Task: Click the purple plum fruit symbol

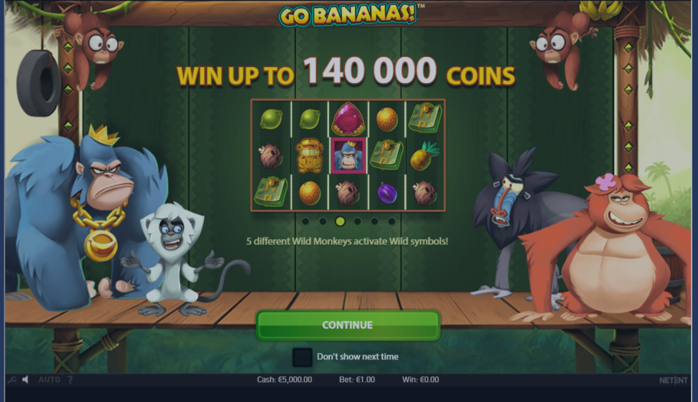Action: point(387,193)
